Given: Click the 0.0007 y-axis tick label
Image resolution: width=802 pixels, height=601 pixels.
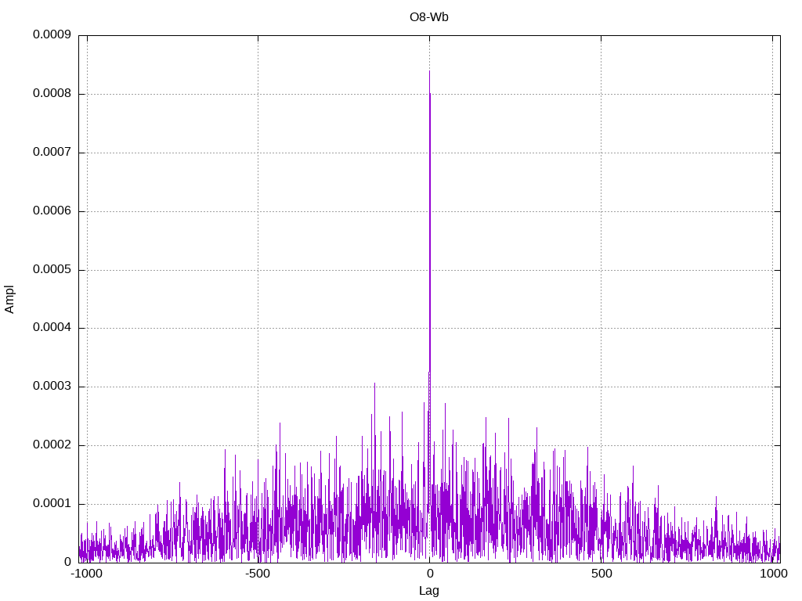Looking at the screenshot, I should pyautogui.click(x=52, y=153).
